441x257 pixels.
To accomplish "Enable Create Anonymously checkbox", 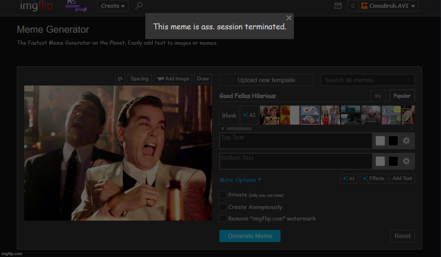I will pyautogui.click(x=223, y=207).
